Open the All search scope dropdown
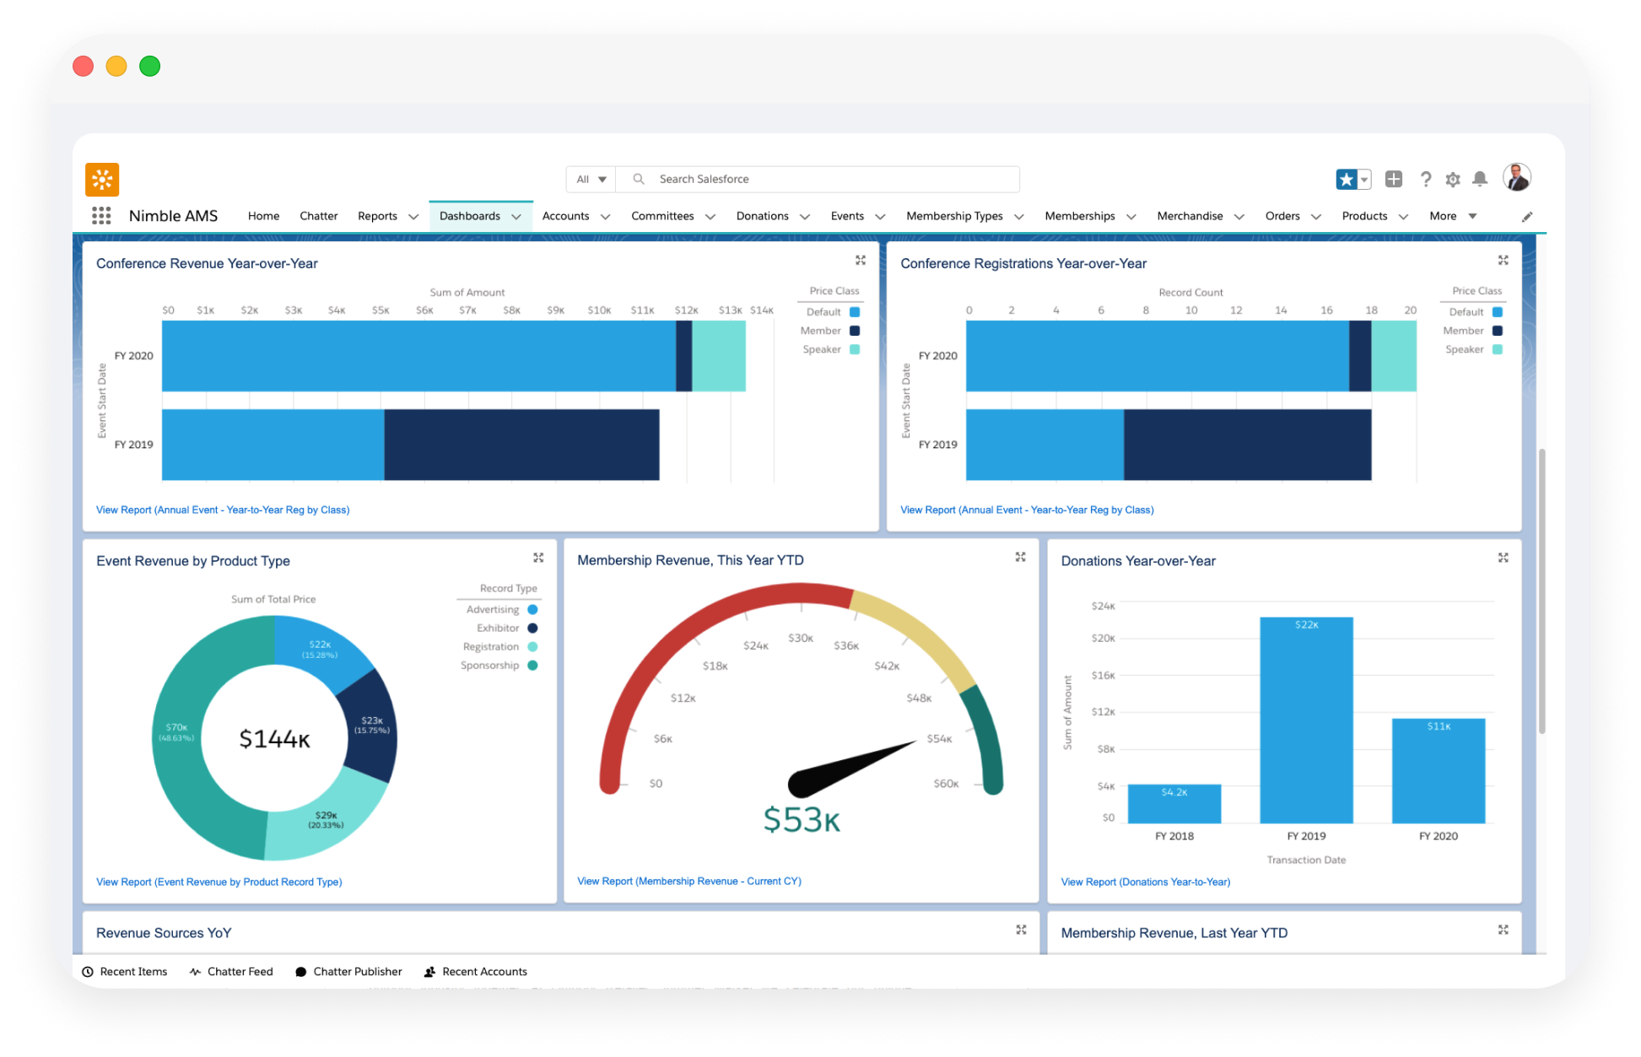1641x1057 pixels. point(591,179)
